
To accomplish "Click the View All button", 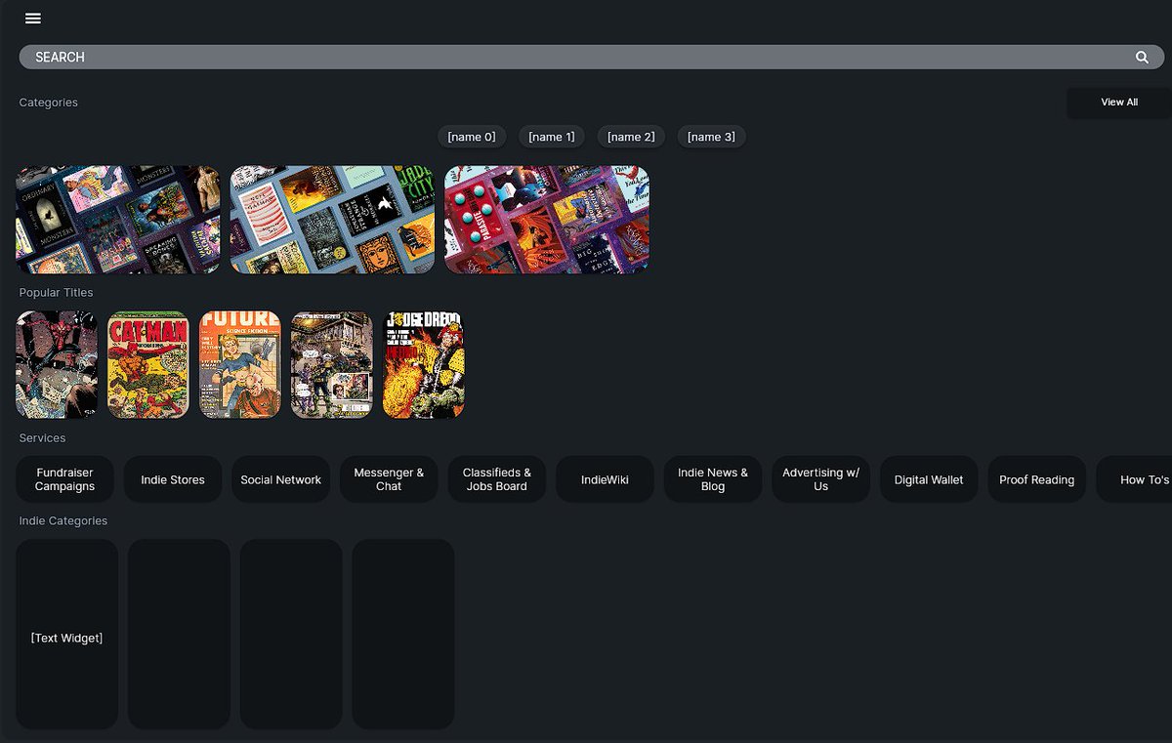I will coord(1118,102).
